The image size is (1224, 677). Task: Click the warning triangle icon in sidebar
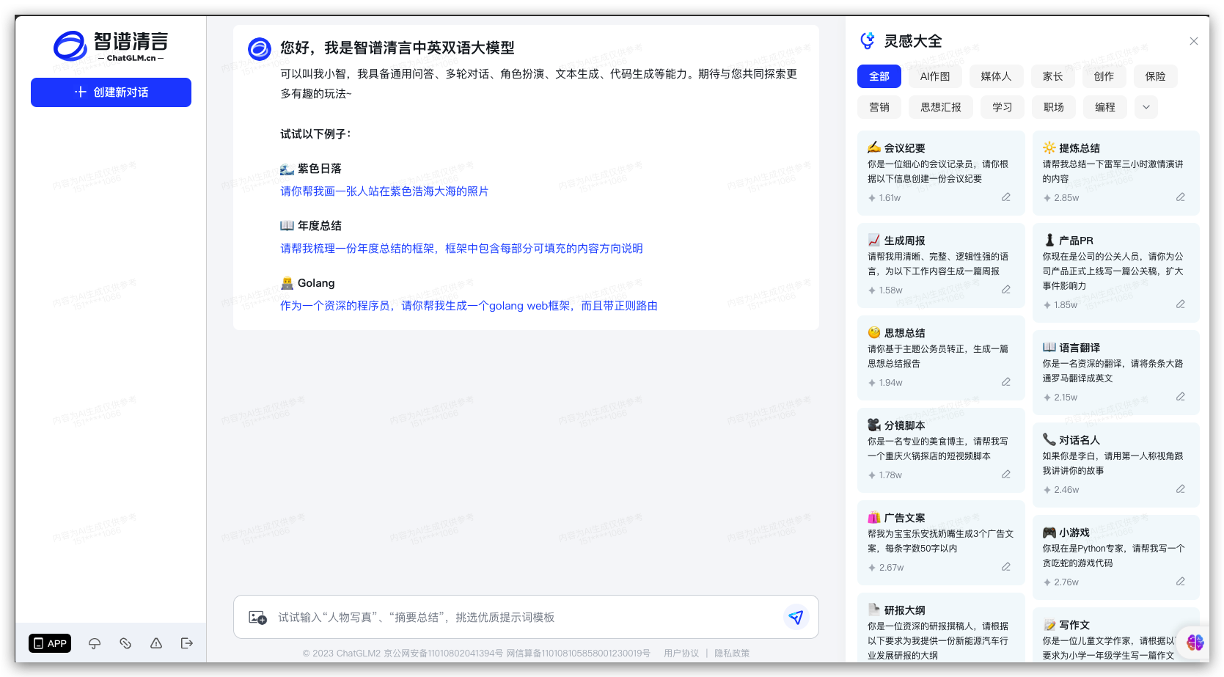tap(156, 643)
